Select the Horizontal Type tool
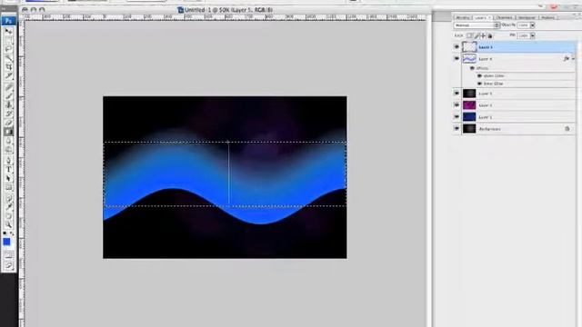Screen dimensions: 582x327 coord(8,169)
